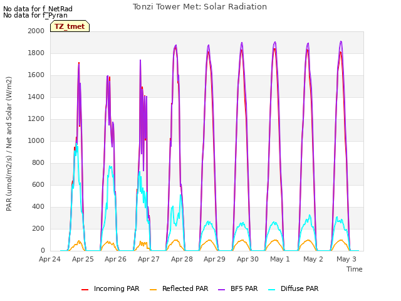This screenshot has width=401, height=301.
Task: Click the Apr 25 x-axis label
Action: click(x=83, y=259)
